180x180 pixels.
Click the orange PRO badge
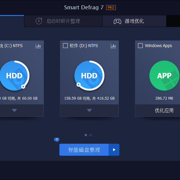click(111, 7)
